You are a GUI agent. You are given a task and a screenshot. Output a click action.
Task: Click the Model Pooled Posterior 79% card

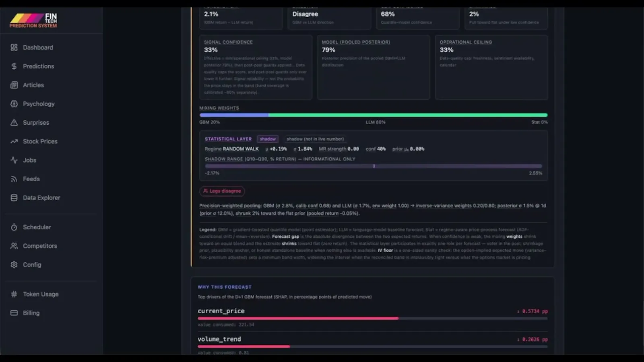pyautogui.click(x=374, y=67)
